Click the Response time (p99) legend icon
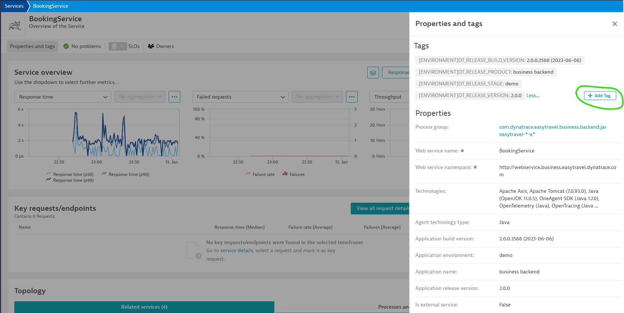The width and height of the screenshot is (624, 313). click(48, 179)
